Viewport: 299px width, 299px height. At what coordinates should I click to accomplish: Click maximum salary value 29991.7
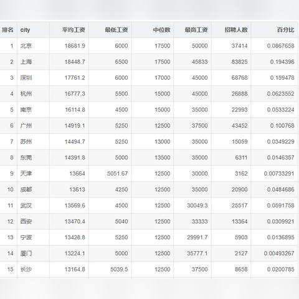coord(197,237)
